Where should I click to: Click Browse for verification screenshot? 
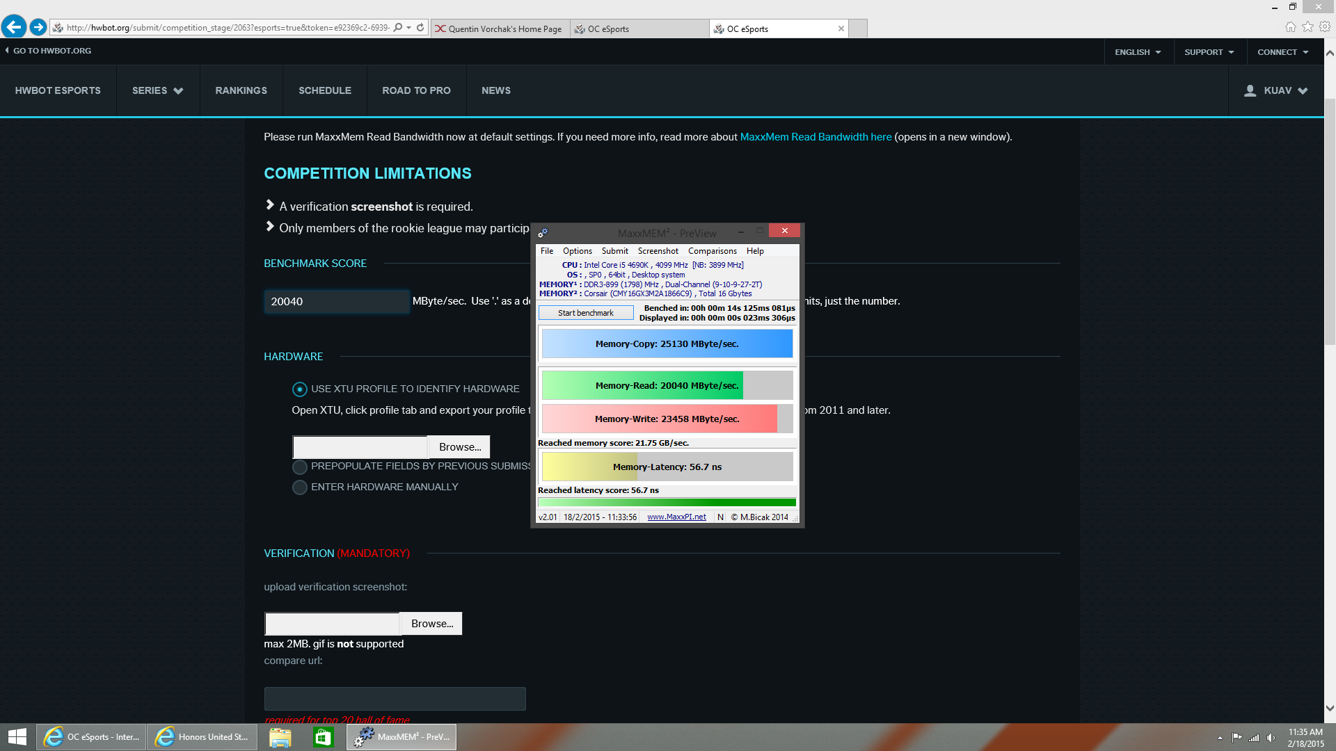(432, 624)
